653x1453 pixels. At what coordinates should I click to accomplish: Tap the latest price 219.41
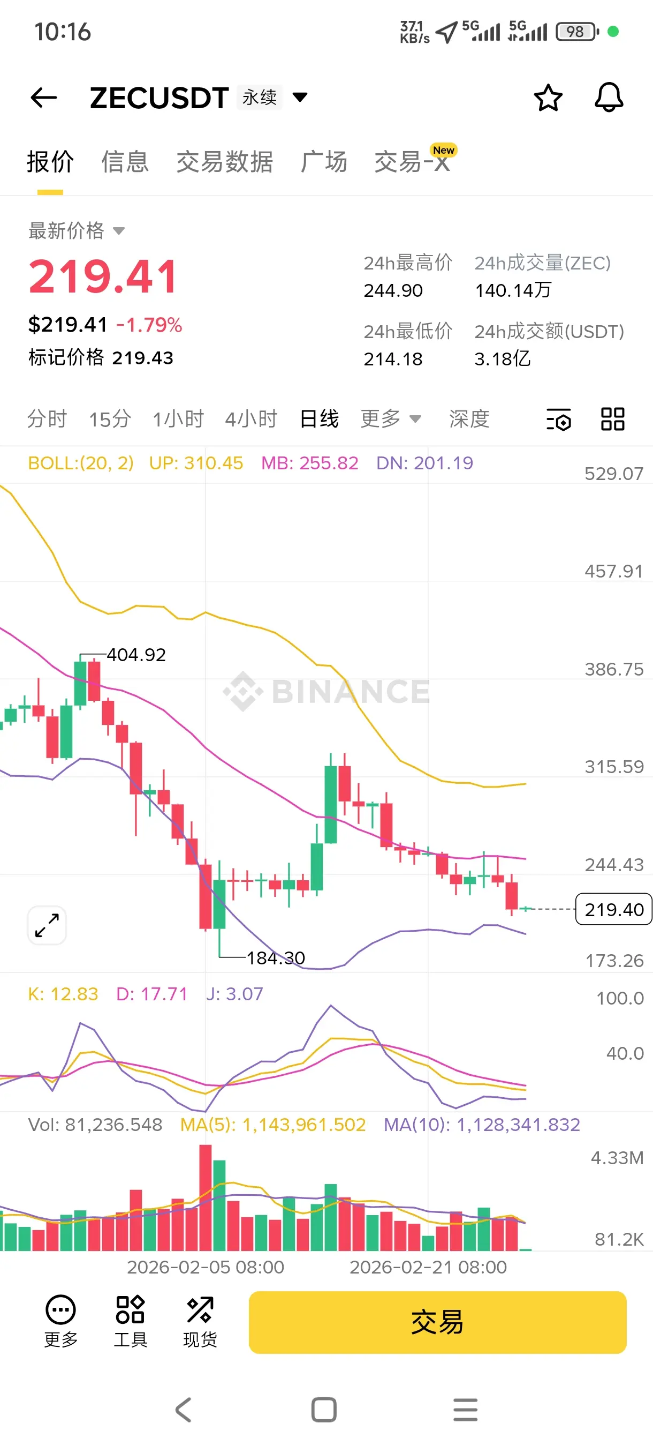pyautogui.click(x=103, y=276)
